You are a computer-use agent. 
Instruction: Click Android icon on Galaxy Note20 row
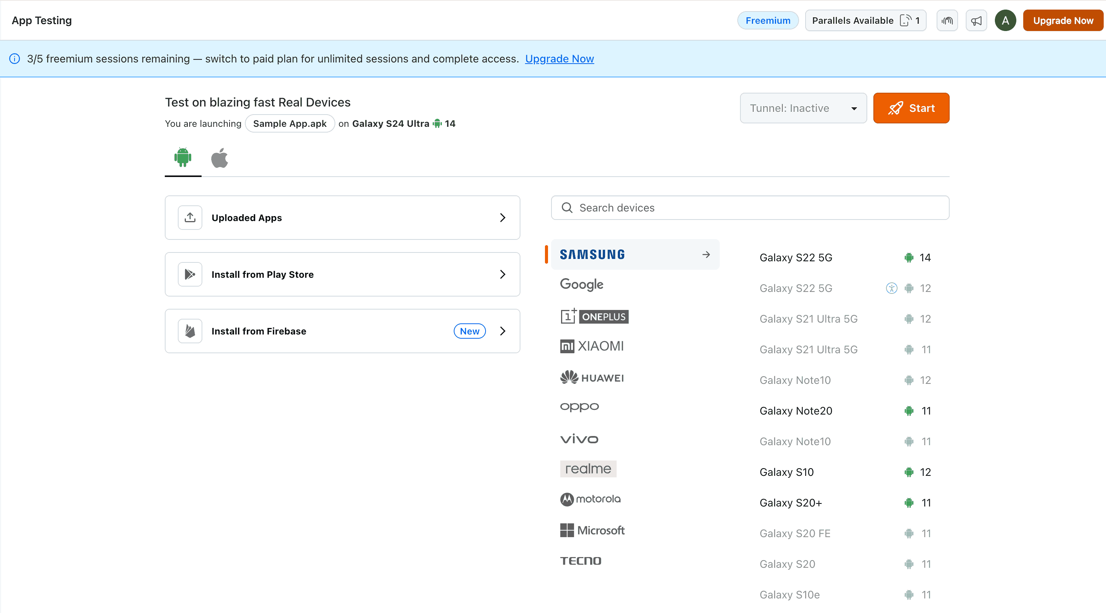click(x=909, y=411)
